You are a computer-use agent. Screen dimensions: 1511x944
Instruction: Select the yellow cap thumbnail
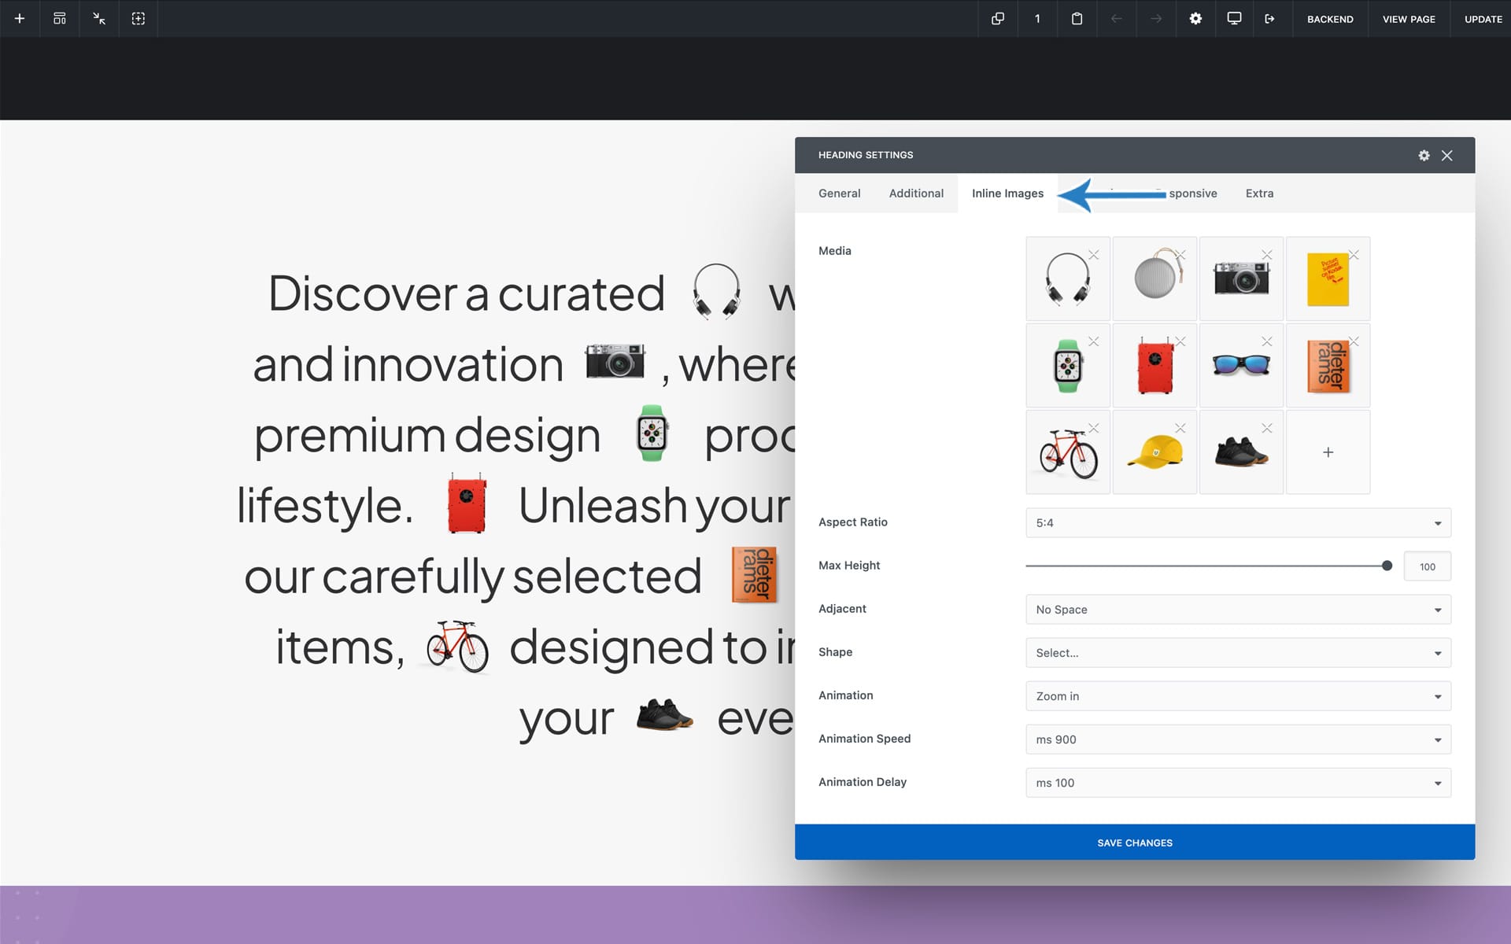coord(1154,454)
